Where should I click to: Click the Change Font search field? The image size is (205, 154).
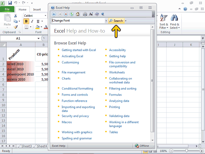pyautogui.click(x=78, y=21)
